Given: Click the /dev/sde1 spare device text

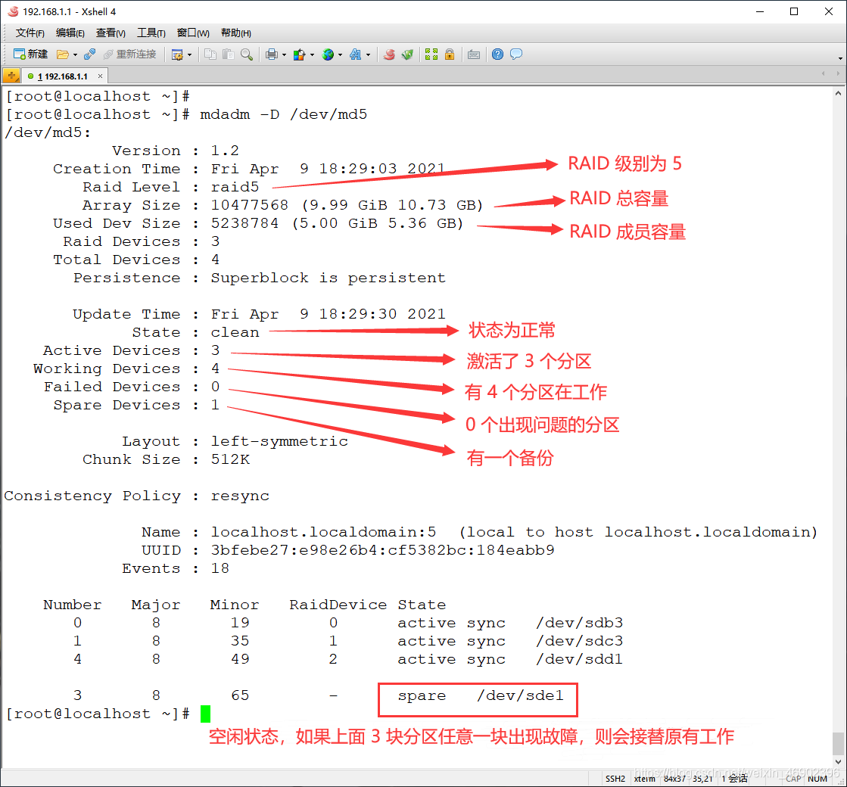Looking at the screenshot, I should tap(520, 695).
